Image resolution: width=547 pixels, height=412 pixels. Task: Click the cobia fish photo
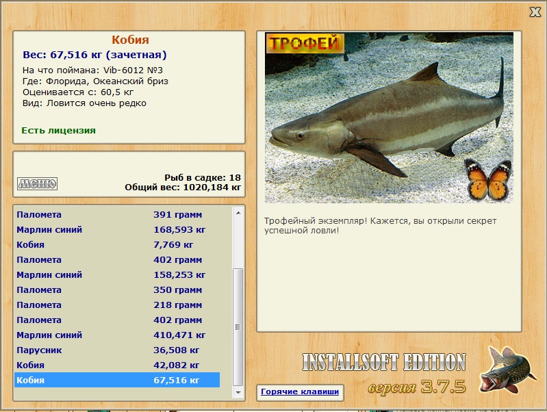click(x=389, y=118)
